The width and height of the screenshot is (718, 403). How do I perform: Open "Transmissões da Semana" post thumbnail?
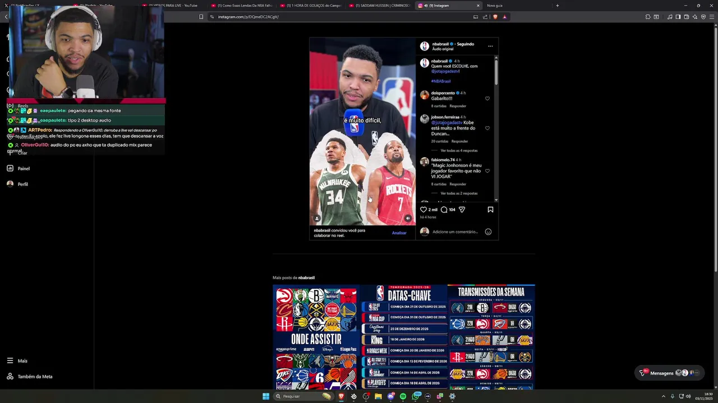491,337
